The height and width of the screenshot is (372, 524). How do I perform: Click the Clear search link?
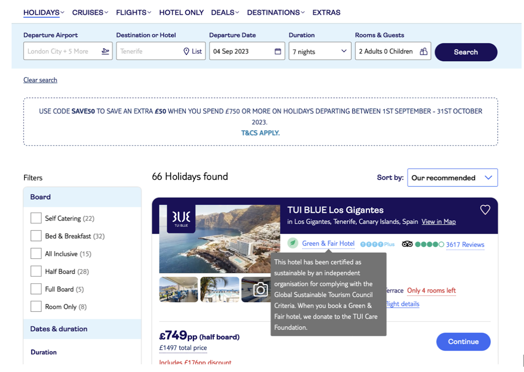[40, 80]
